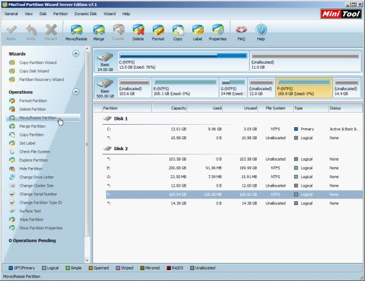The image size is (365, 281).
Task: Select 14.4 GB unallocated block
Action: click(347, 88)
